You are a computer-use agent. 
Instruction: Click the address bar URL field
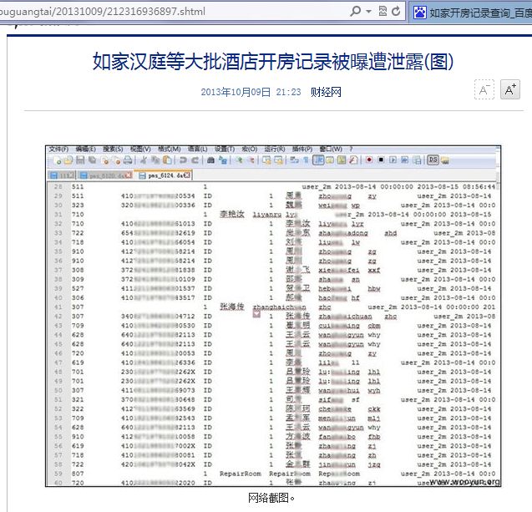[x=173, y=12]
